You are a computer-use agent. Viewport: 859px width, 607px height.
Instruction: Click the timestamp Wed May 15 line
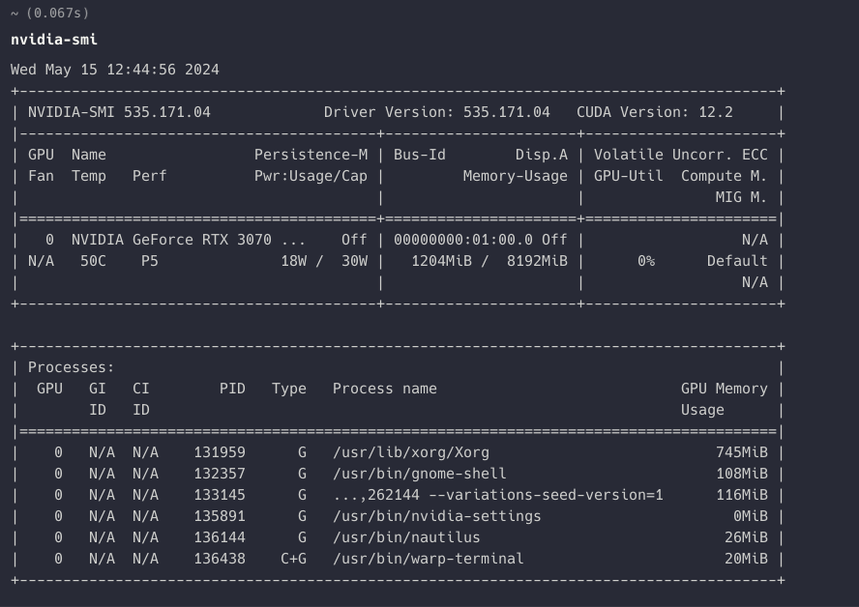(x=113, y=70)
